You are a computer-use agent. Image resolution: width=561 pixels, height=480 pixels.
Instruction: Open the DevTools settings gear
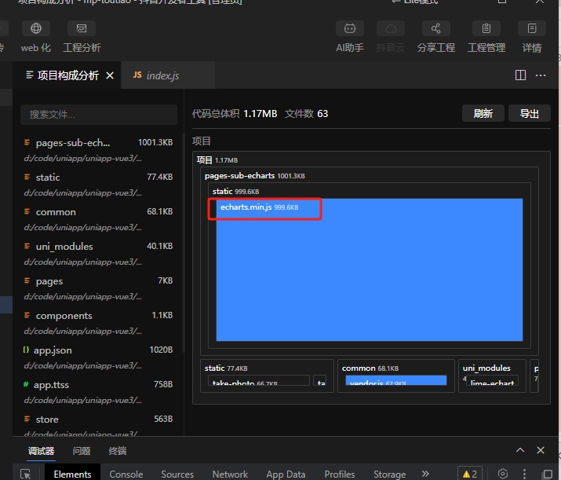(x=503, y=474)
